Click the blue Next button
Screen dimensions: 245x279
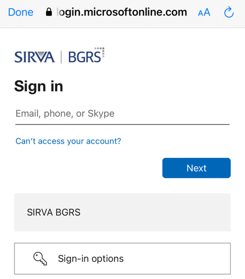196,168
